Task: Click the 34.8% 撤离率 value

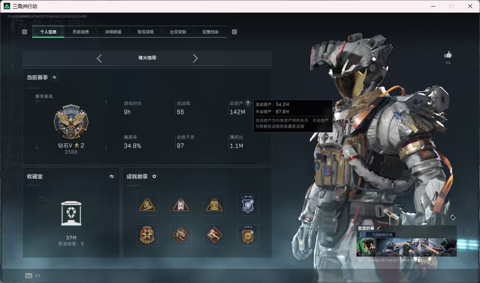Action: pyautogui.click(x=132, y=146)
